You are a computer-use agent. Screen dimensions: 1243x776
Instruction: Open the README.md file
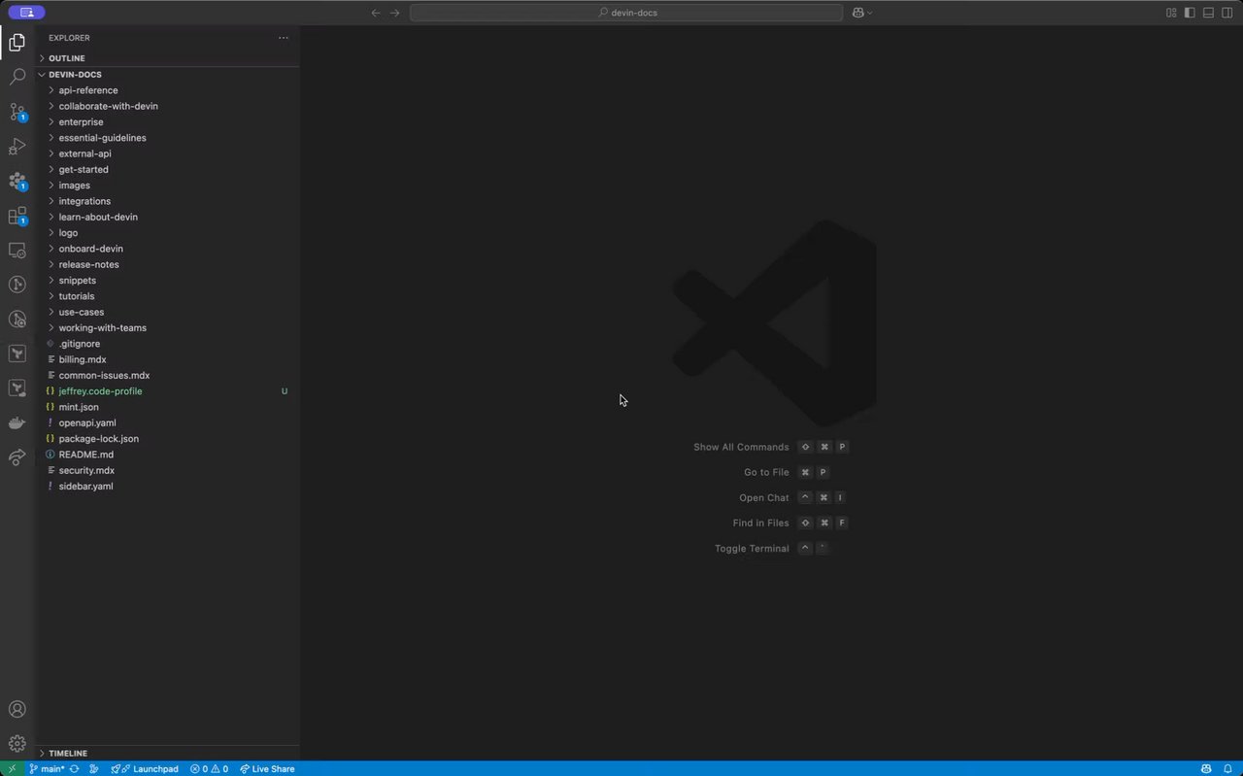(168, 455)
